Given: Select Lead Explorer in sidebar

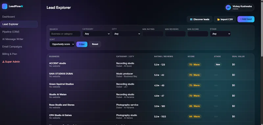Looking at the screenshot, I should tap(19, 24).
